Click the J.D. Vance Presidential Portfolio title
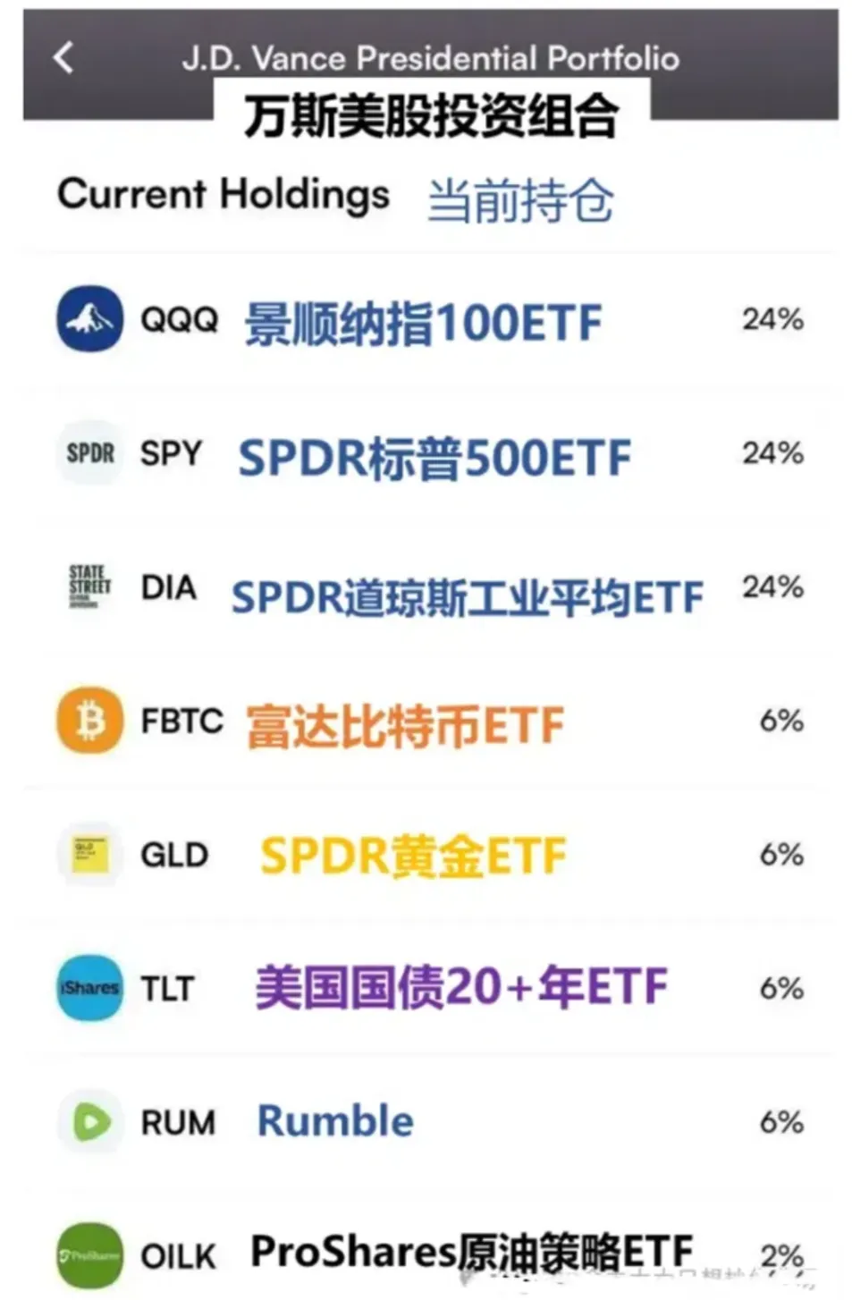Screen dimensions: 852x1300 pyautogui.click(x=430, y=58)
